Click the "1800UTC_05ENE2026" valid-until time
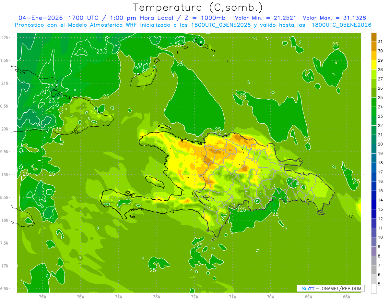The width and height of the screenshot is (389, 301). (x=341, y=25)
